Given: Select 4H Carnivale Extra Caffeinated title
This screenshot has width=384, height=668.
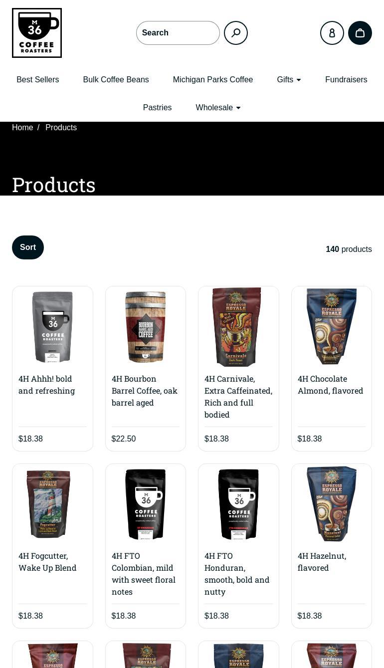Looking at the screenshot, I should pyautogui.click(x=238, y=397).
